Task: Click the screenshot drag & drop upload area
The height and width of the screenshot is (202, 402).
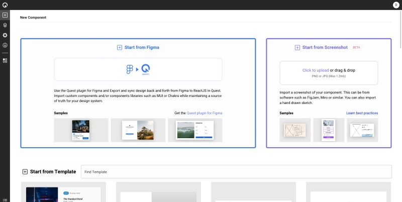Action: tap(329, 73)
